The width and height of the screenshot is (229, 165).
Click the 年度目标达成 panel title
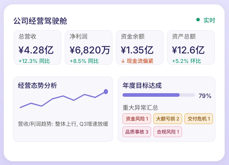(x=142, y=85)
